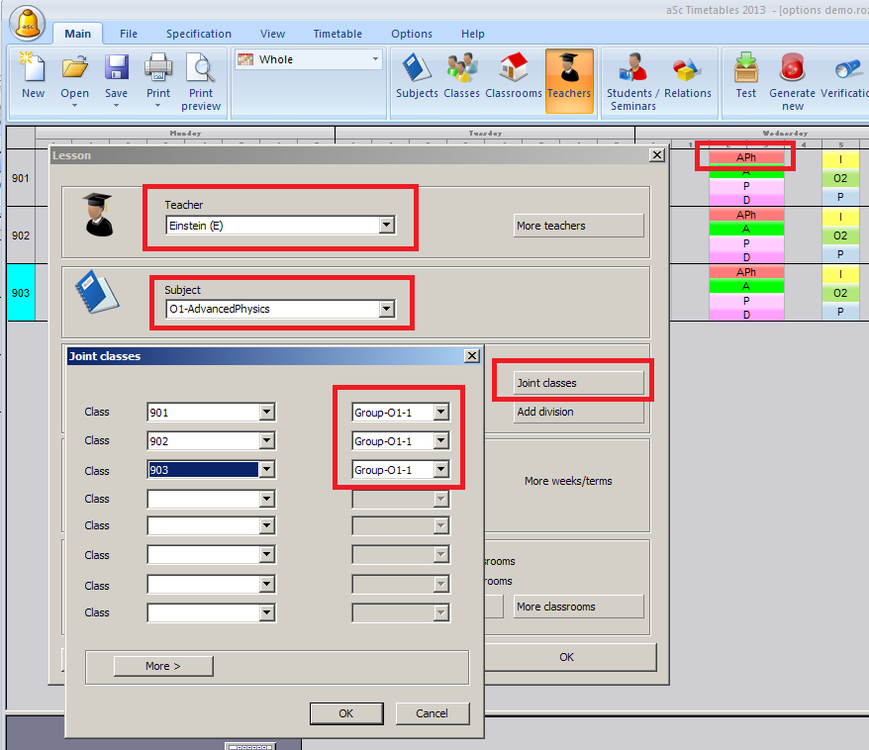Switch to the Specification tab

pos(198,34)
